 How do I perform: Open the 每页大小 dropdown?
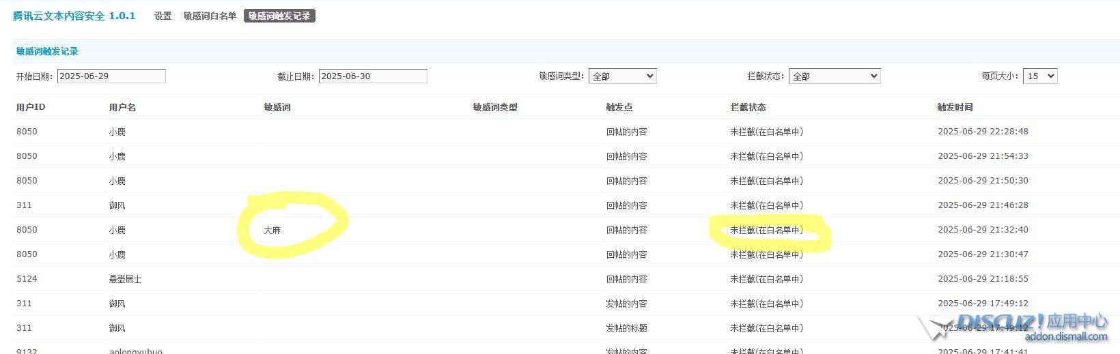click(x=1040, y=76)
